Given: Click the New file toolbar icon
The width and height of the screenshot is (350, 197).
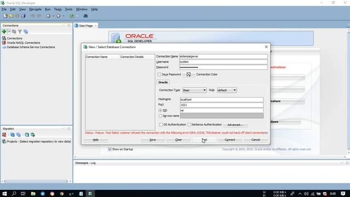Looking at the screenshot, I should [x=5, y=16].
